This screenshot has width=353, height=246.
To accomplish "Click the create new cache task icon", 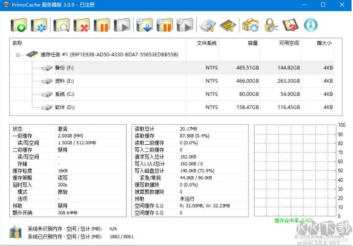I will click(18, 25).
